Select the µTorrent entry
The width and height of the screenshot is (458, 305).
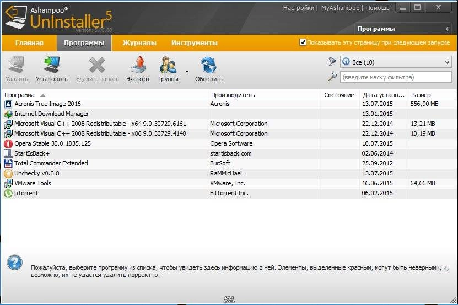229,193
